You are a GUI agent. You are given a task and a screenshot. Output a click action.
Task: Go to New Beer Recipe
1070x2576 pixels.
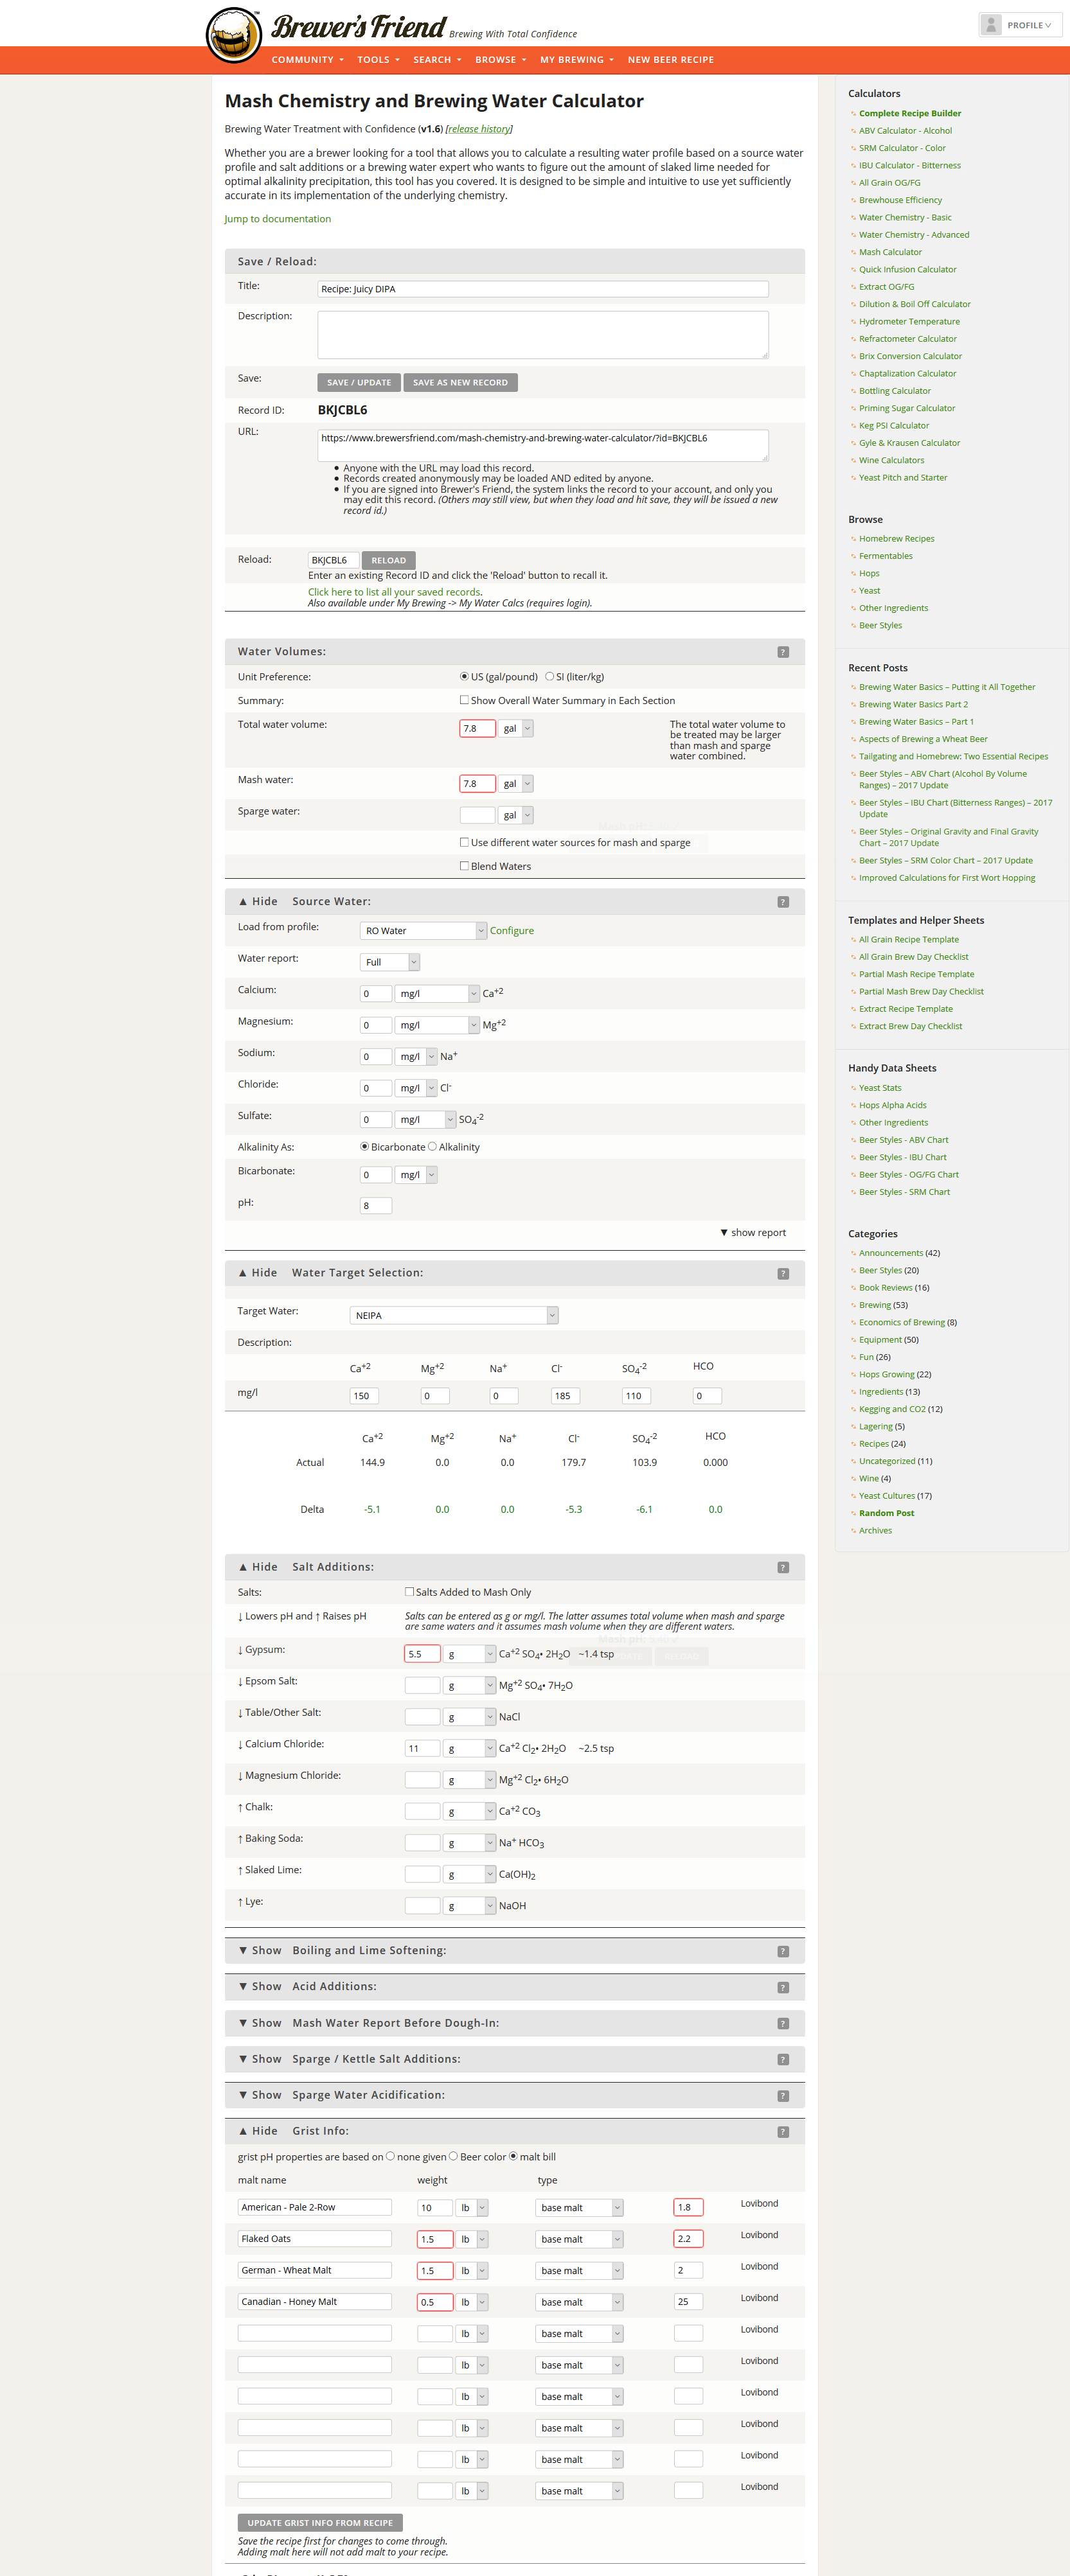[x=671, y=60]
